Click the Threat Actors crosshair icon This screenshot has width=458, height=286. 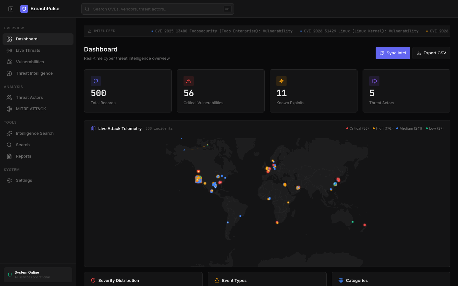tap(374, 81)
